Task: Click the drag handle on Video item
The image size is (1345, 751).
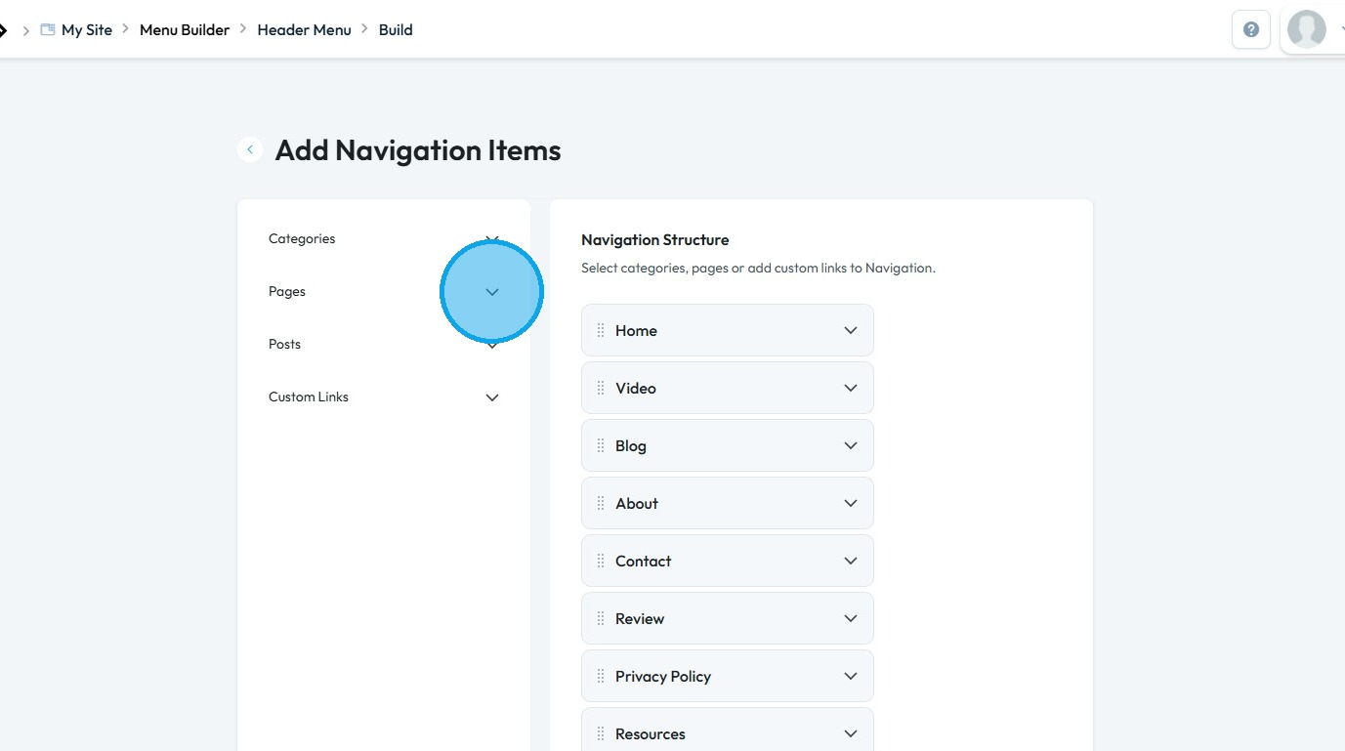Action: [x=601, y=389]
